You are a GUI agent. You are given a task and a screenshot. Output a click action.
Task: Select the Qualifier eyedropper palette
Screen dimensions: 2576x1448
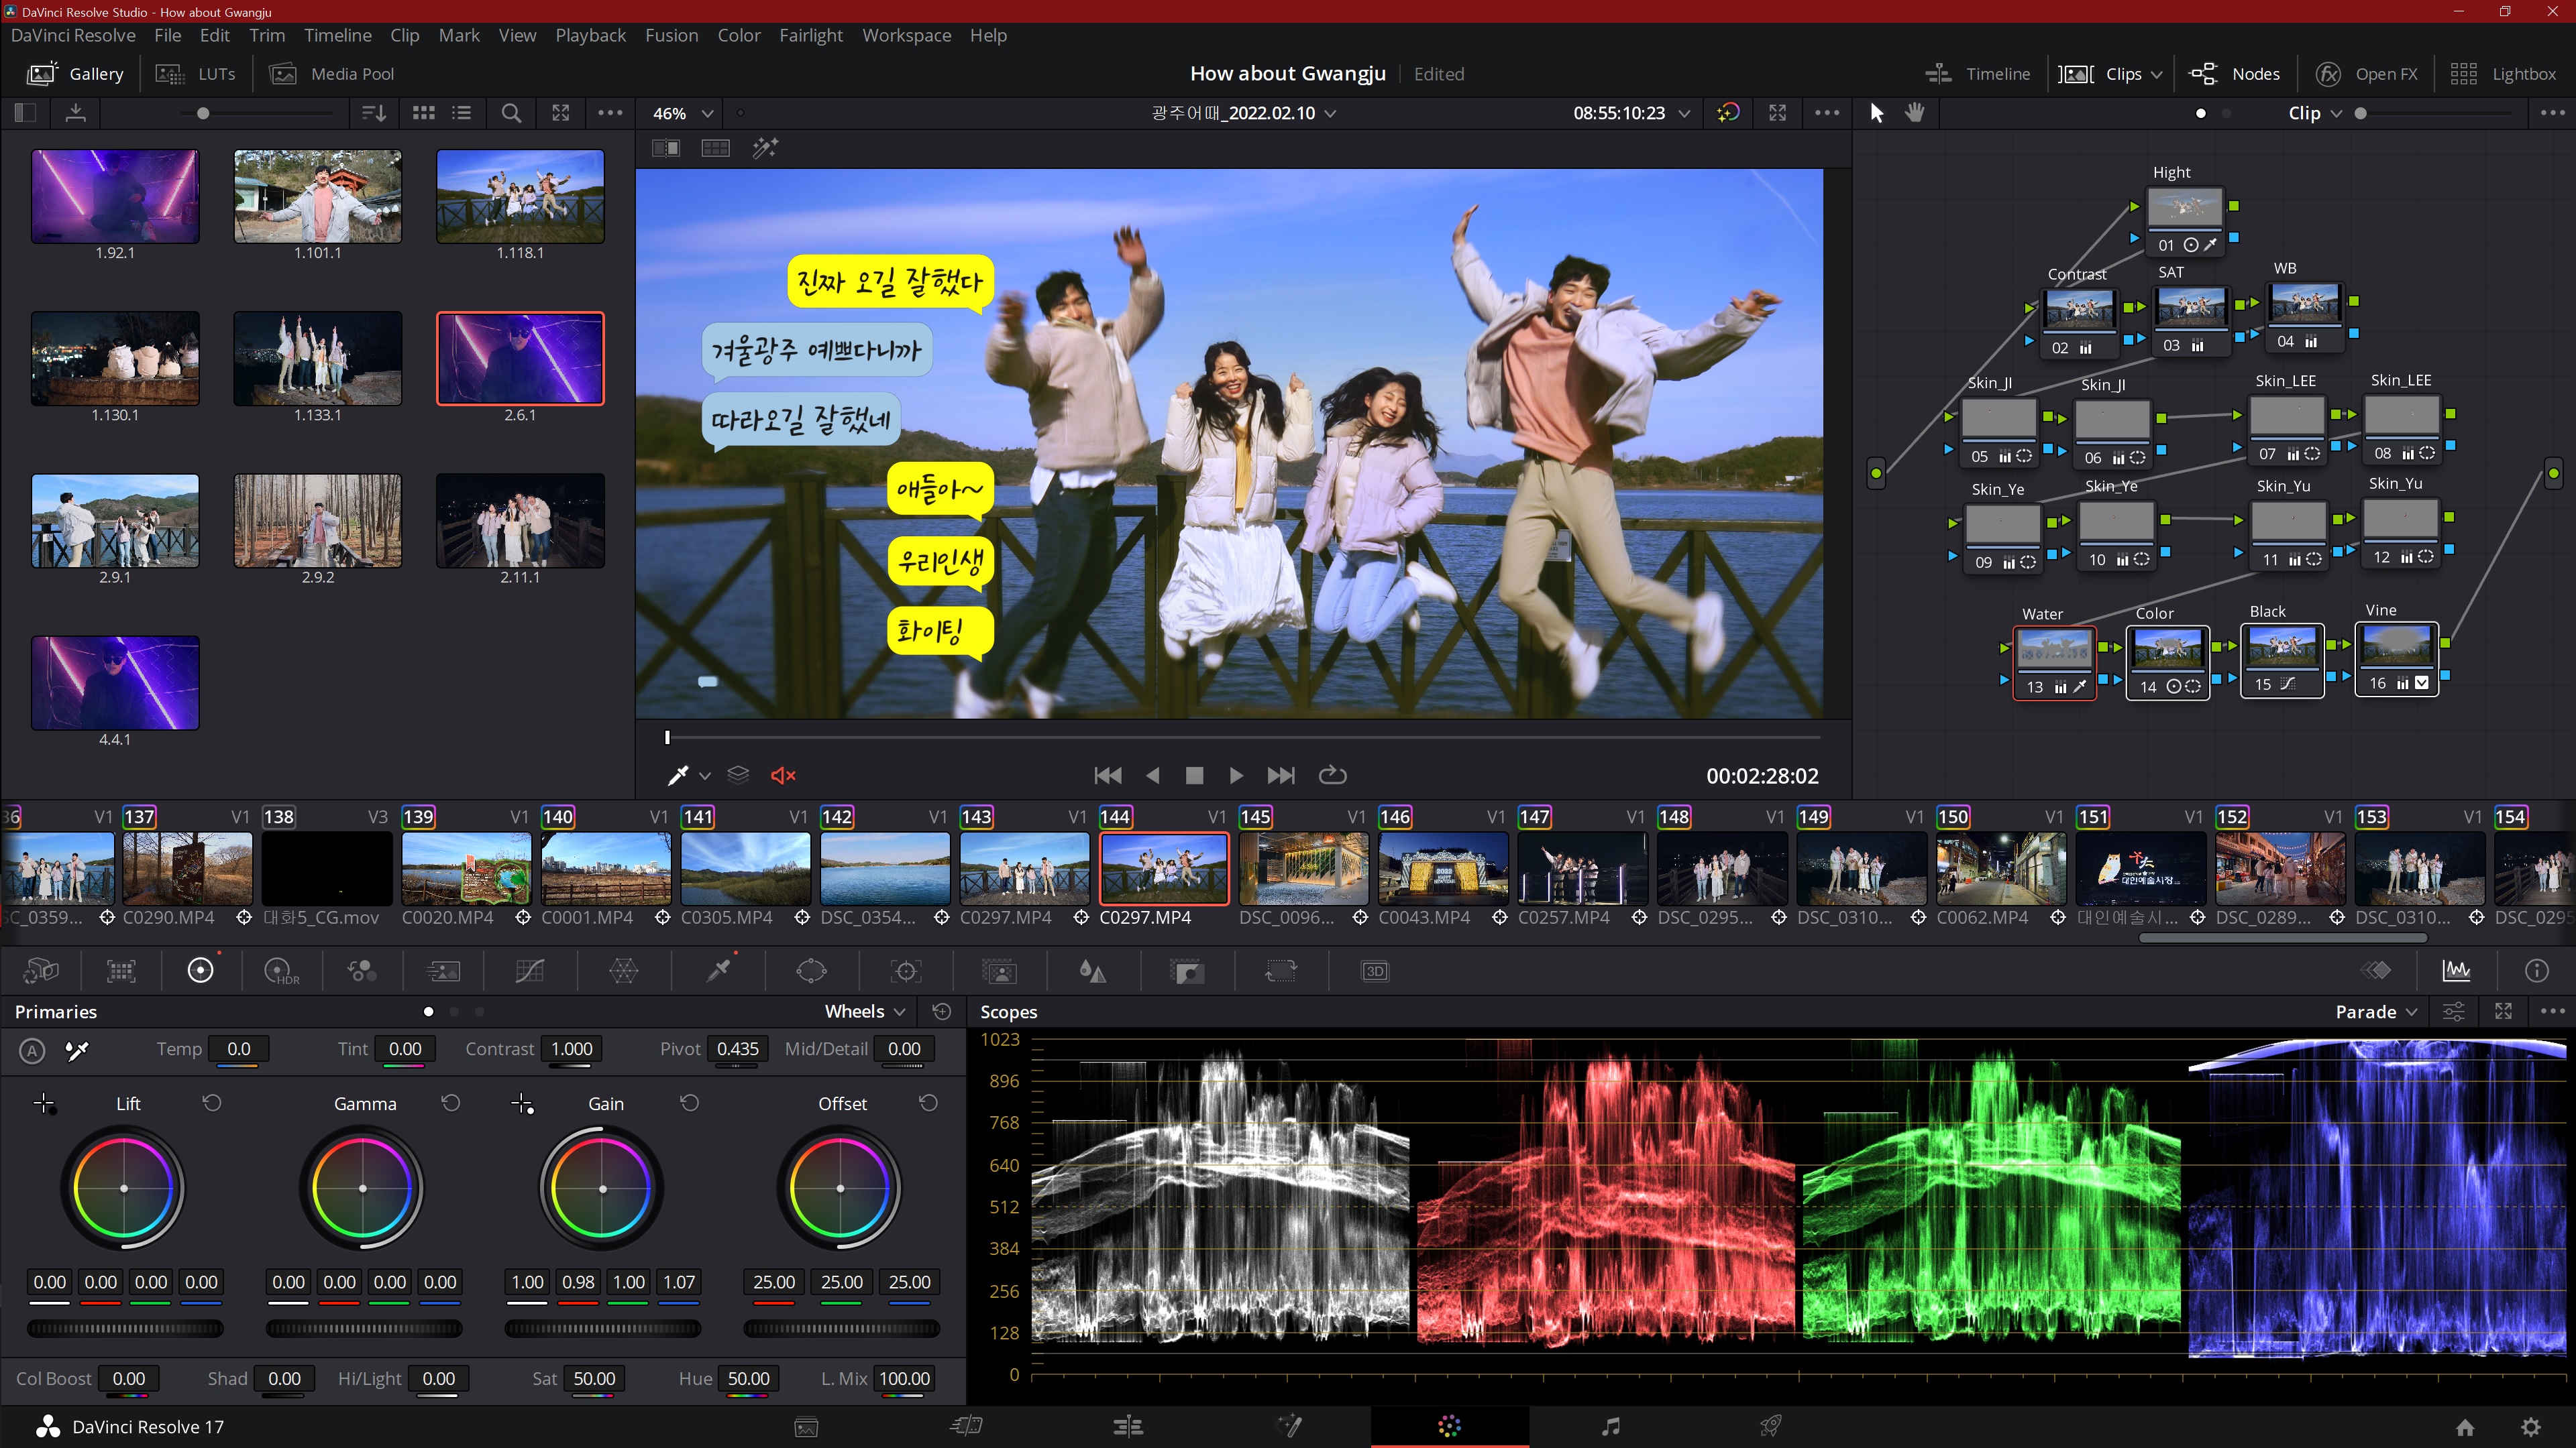point(719,970)
